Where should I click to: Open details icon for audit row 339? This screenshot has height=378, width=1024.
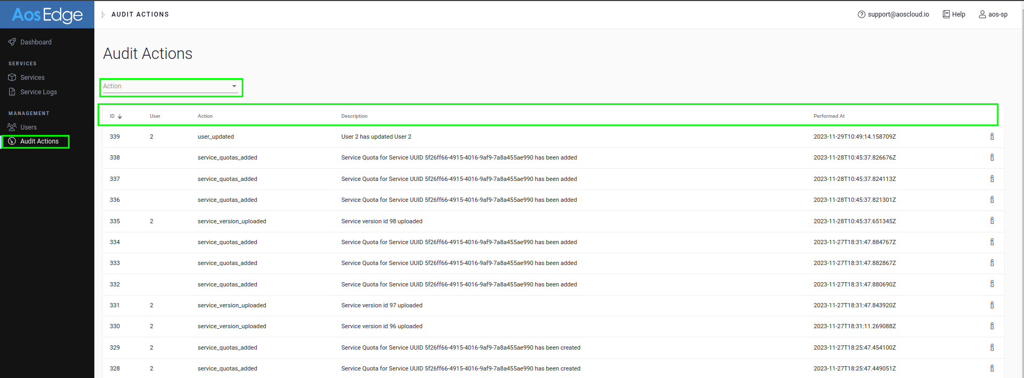[x=992, y=137]
